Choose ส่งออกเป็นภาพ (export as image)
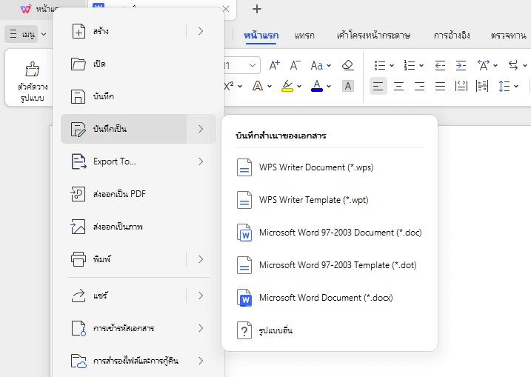Image resolution: width=531 pixels, height=377 pixels. (x=138, y=226)
